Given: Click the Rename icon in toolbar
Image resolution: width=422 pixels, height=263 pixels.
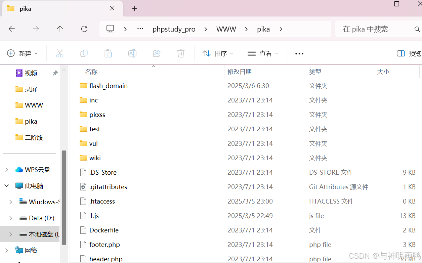Looking at the screenshot, I should click(x=132, y=53).
